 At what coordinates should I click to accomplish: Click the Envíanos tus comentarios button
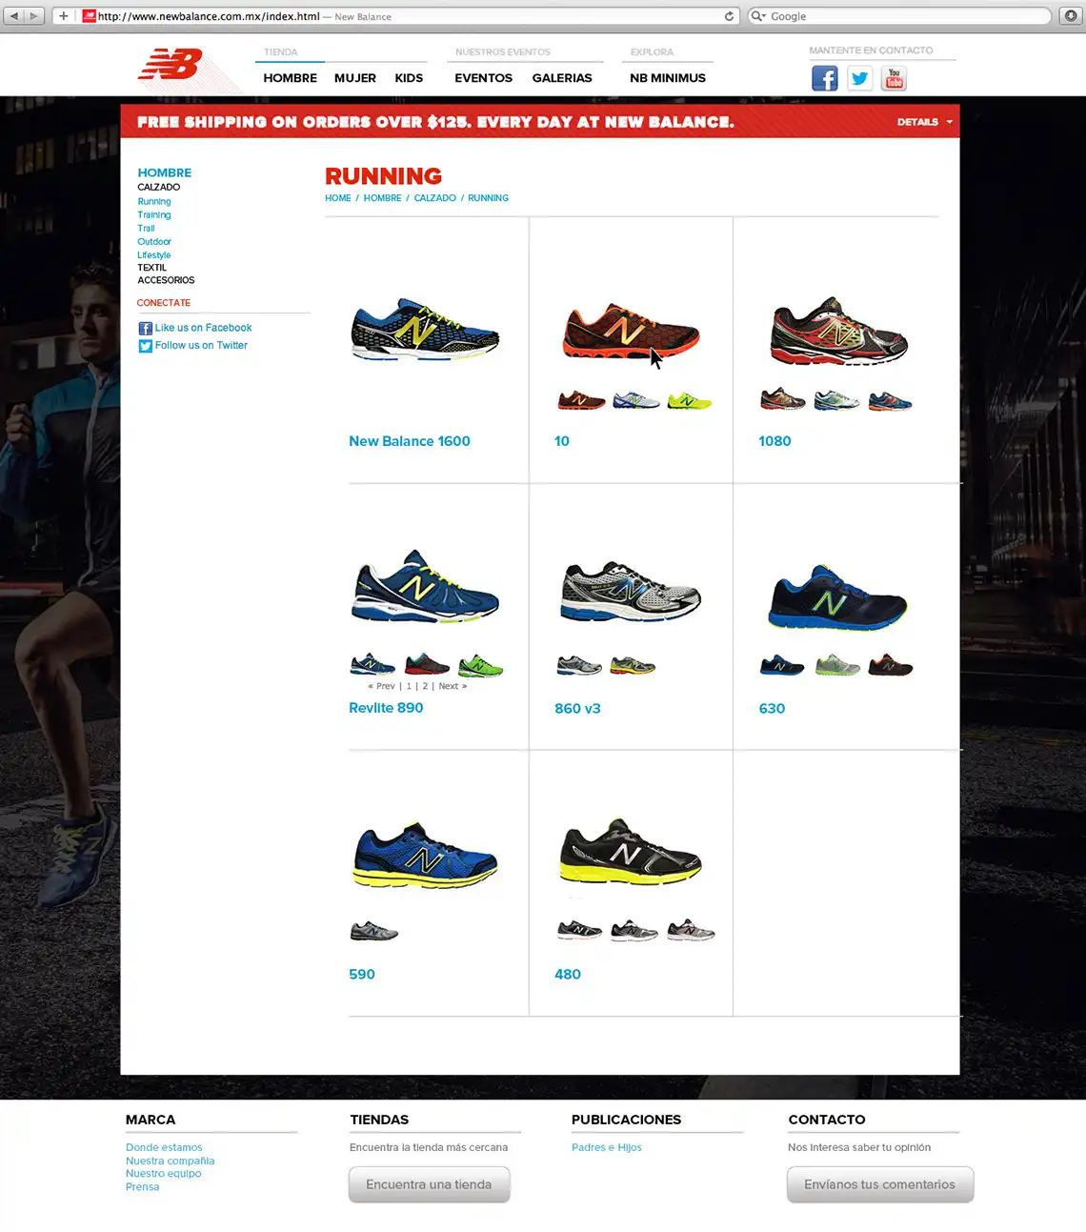click(879, 1184)
